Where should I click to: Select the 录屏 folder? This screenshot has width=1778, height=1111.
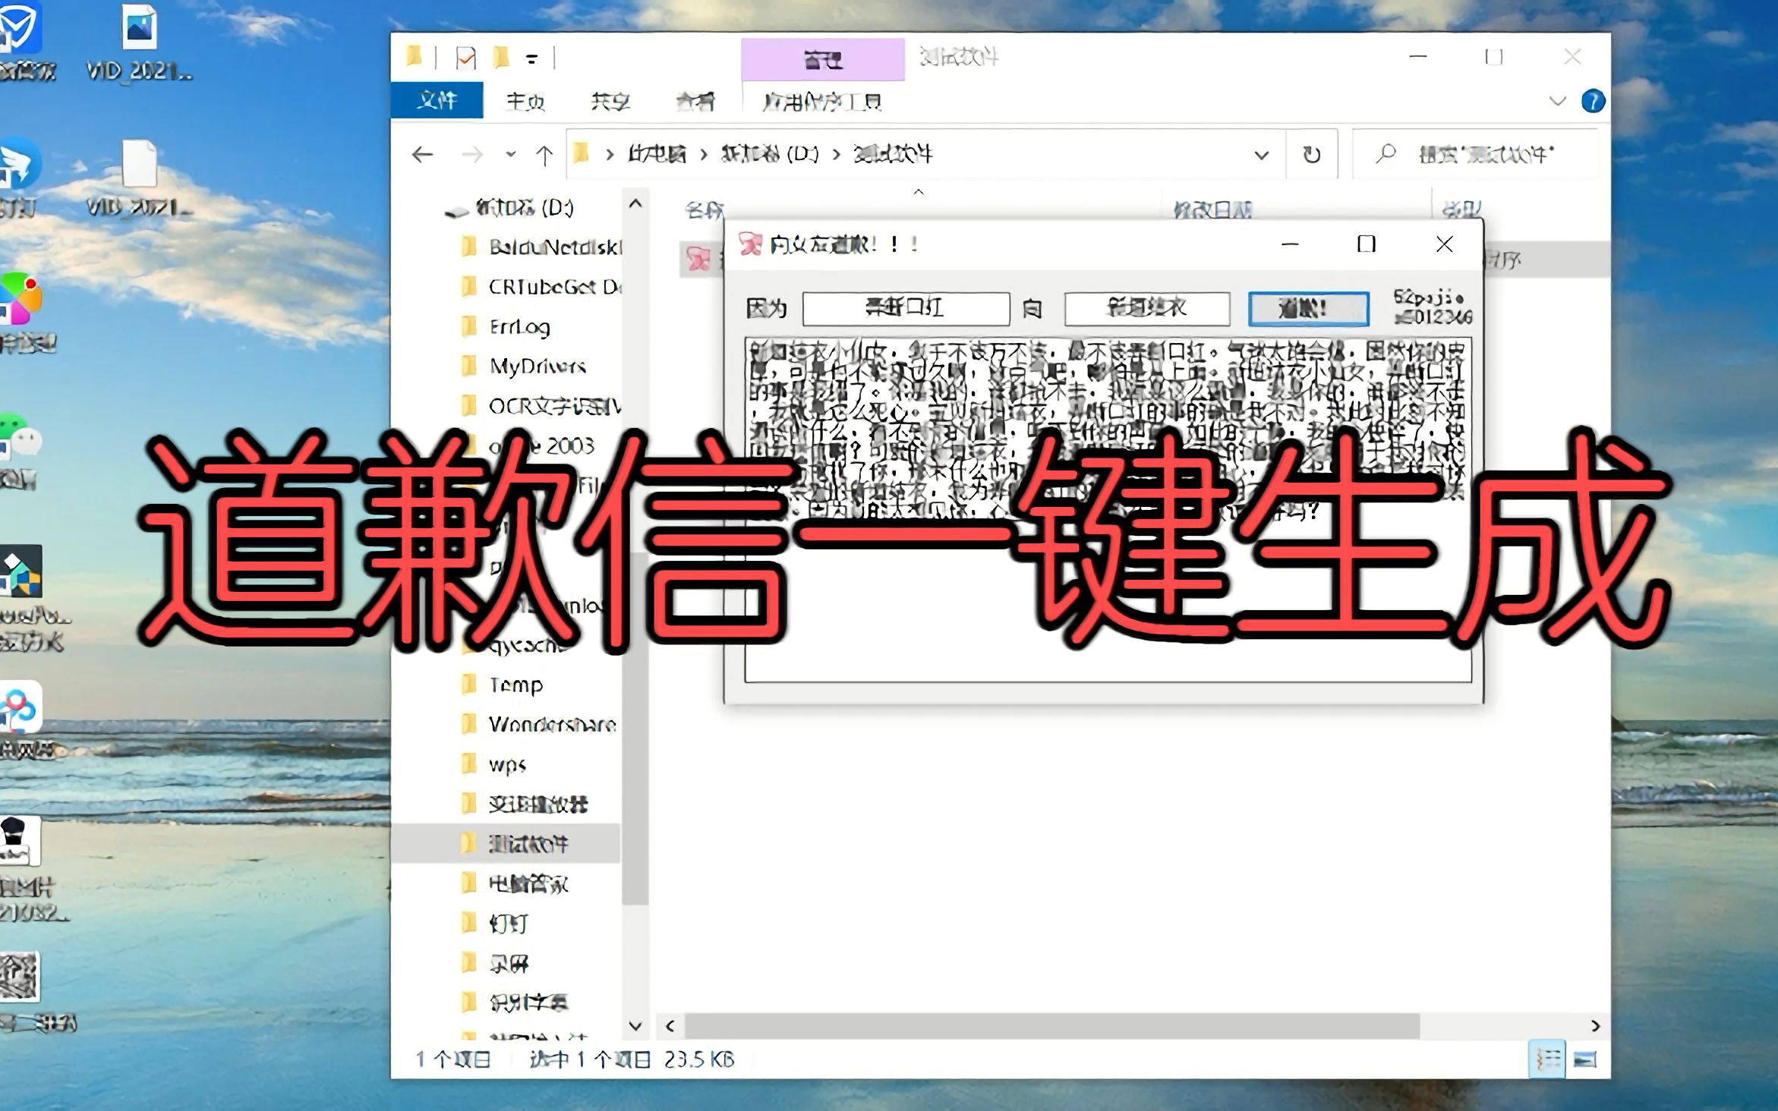pos(495,964)
